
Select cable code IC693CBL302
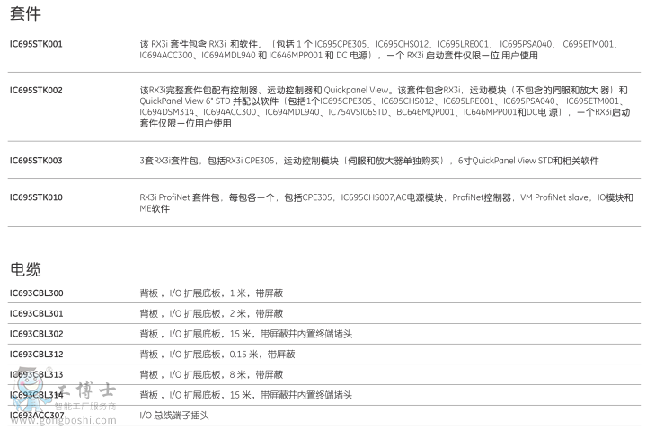36,334
